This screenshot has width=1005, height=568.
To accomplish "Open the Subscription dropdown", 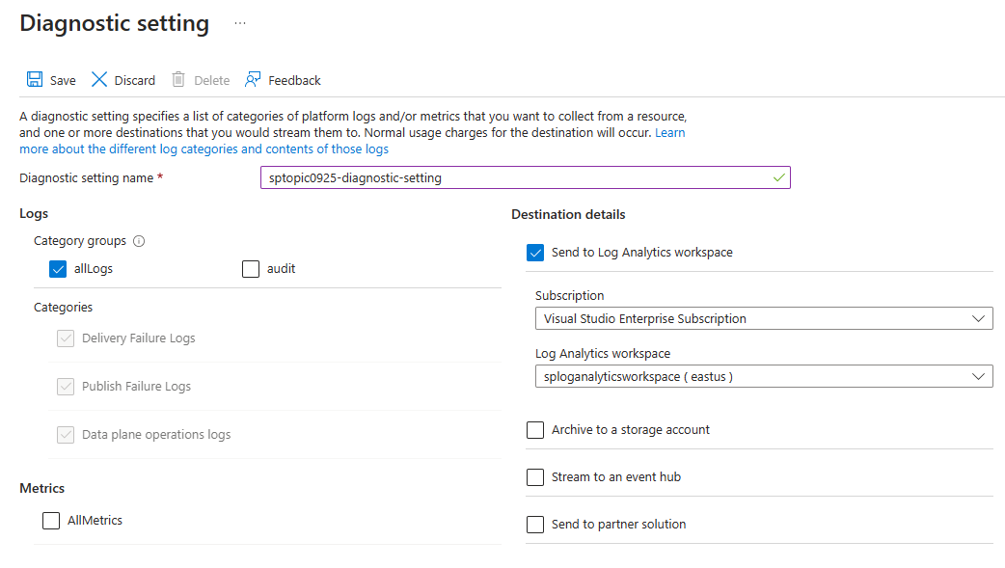I will (x=764, y=318).
